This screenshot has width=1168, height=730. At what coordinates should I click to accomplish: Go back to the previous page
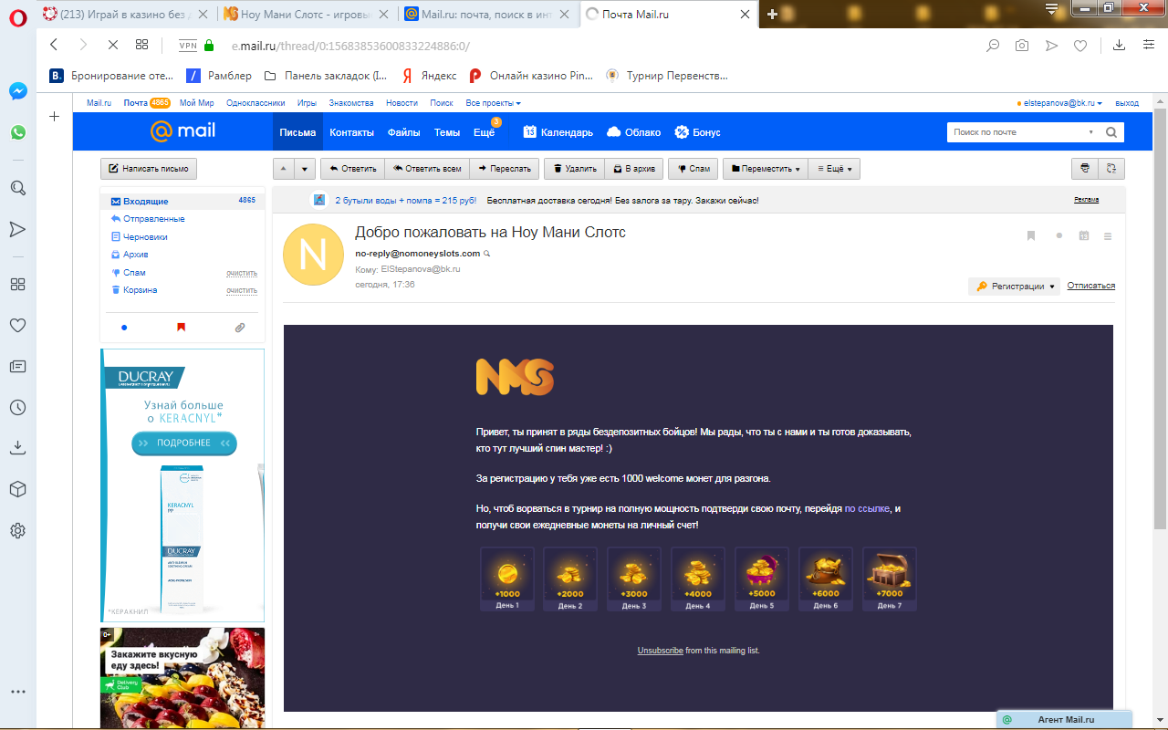click(x=54, y=45)
